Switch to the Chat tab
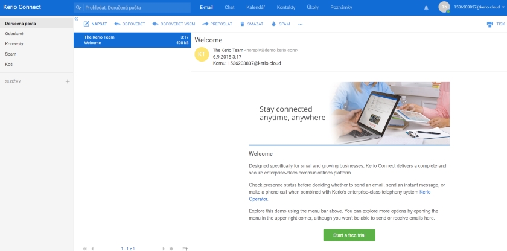This screenshot has height=251, width=507. (229, 7)
